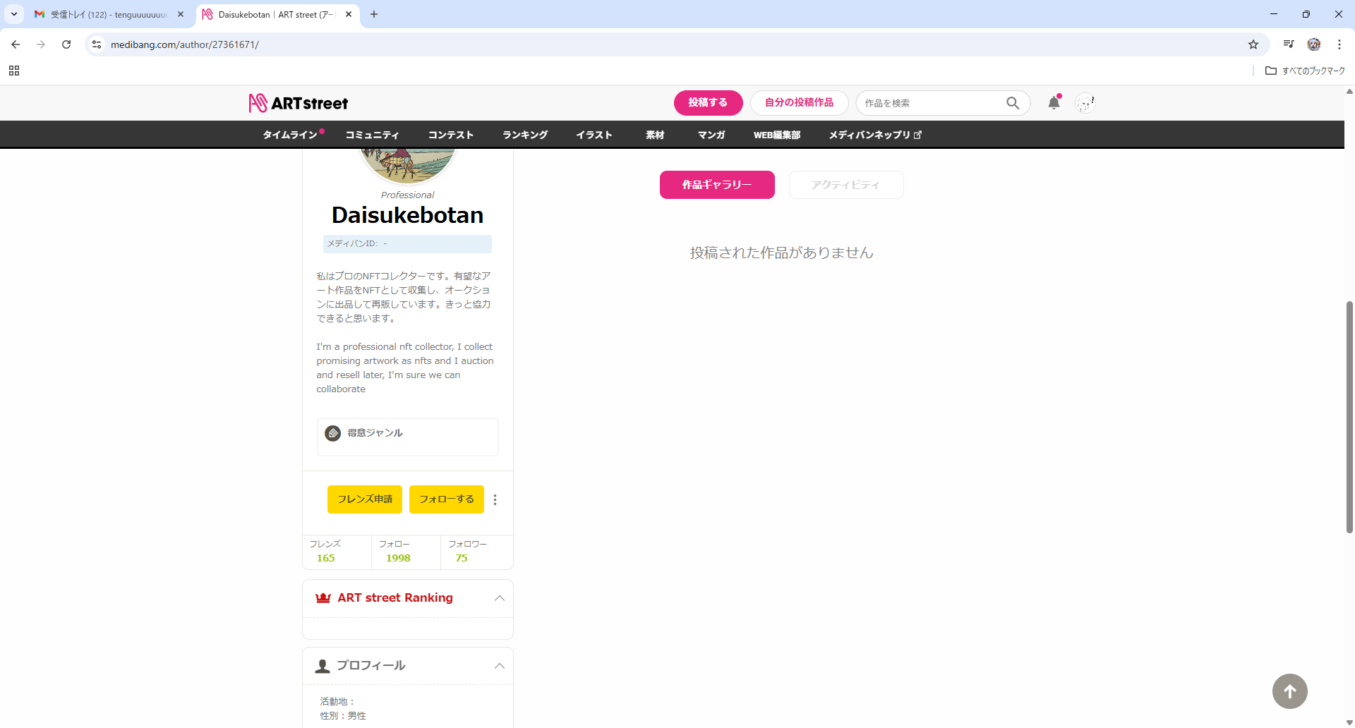Open the browser apps grid icon

(x=14, y=71)
